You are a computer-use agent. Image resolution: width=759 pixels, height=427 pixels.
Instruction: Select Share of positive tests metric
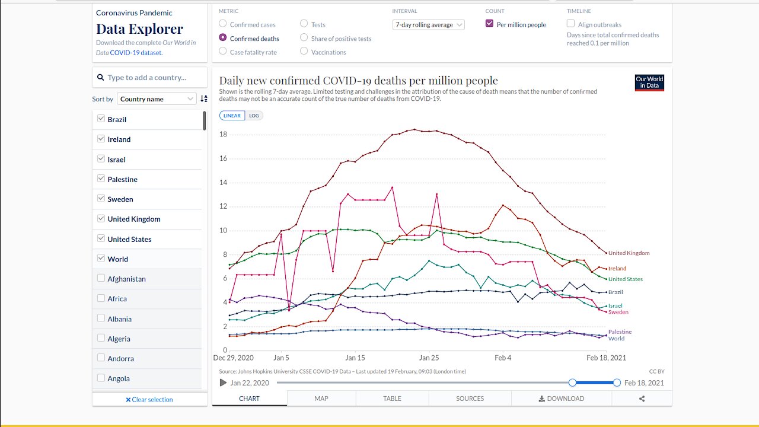304,37
